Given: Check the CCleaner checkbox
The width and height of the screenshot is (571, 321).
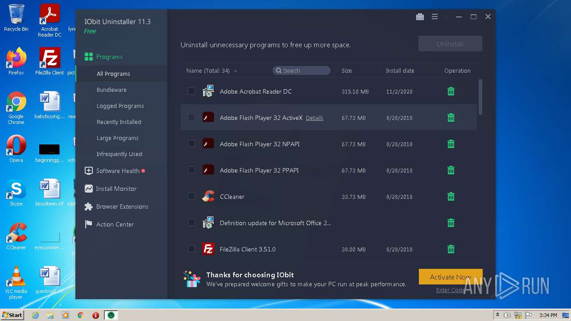Looking at the screenshot, I should point(191,196).
